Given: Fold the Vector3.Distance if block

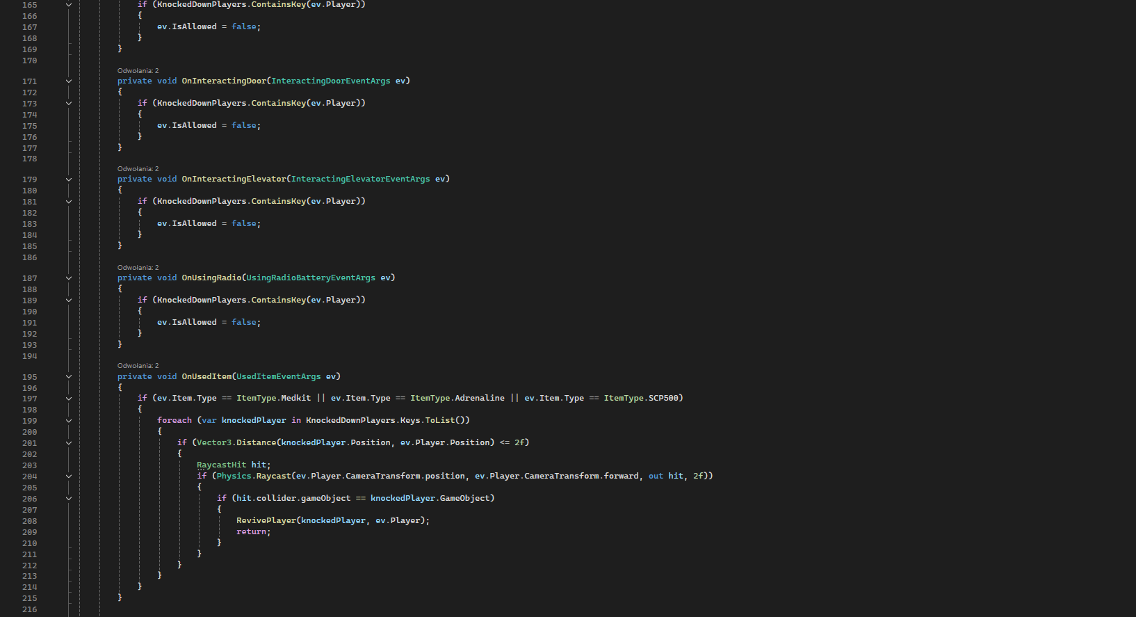Looking at the screenshot, I should coord(69,443).
